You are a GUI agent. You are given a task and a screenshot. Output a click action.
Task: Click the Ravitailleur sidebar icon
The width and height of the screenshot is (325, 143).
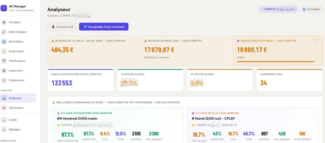[x=4, y=42]
